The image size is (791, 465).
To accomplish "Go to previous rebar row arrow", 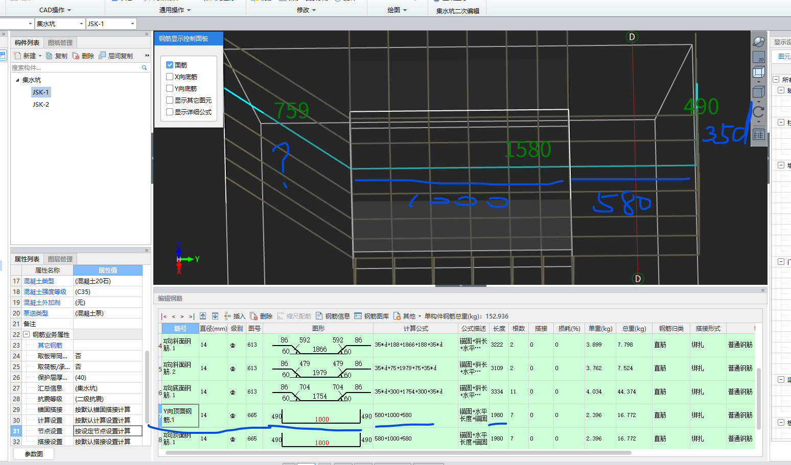I will click(x=173, y=316).
